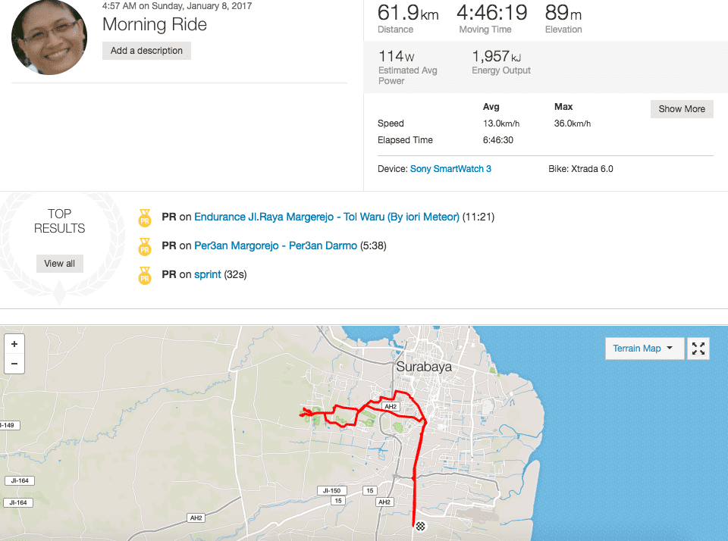Image resolution: width=728 pixels, height=541 pixels.
Task: Click the map zoom out minus button
Action: pos(14,364)
